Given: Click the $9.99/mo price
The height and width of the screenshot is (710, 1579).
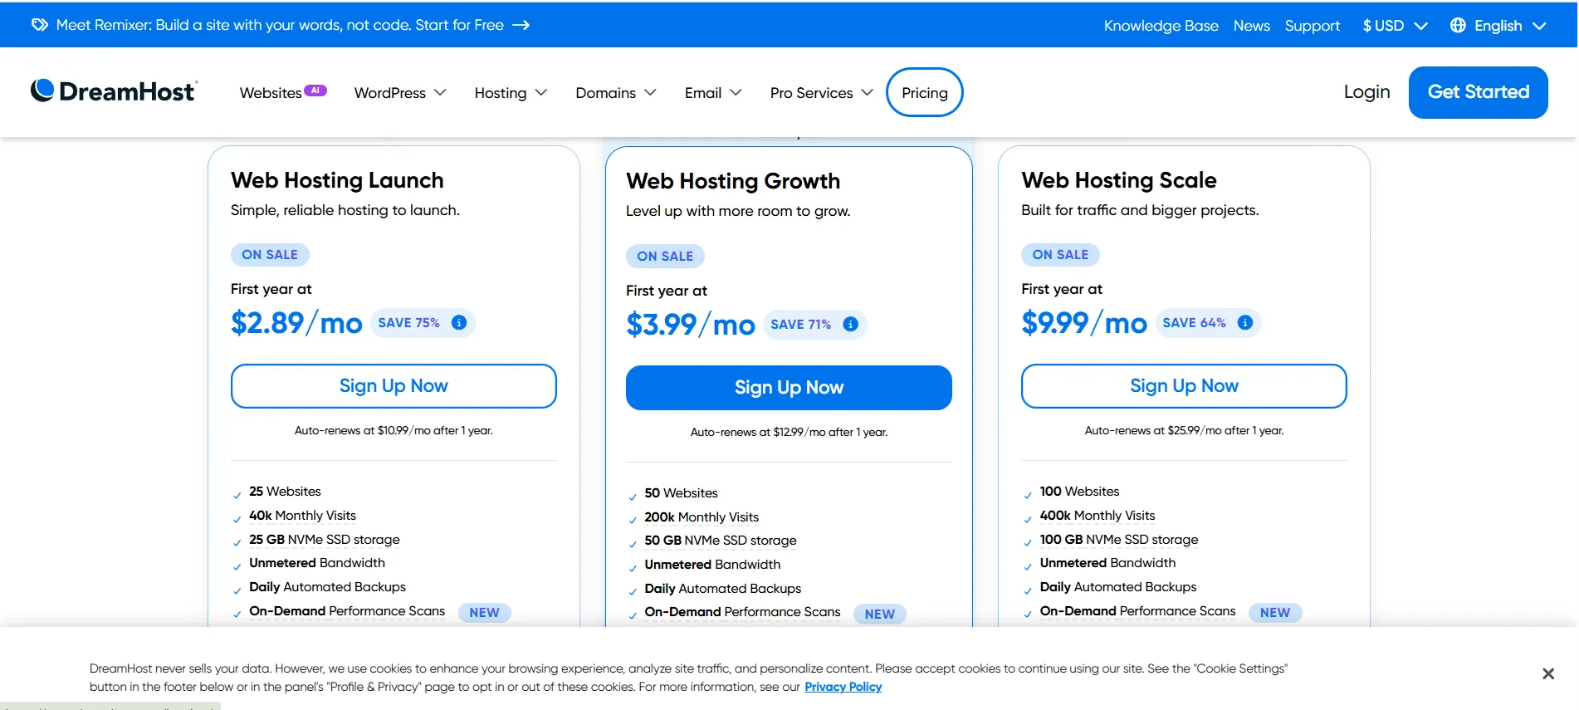Looking at the screenshot, I should (1084, 323).
